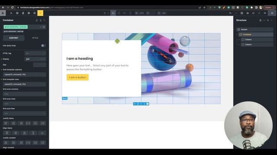Select the last Justify content option
277x155 pixels.
point(43,143)
